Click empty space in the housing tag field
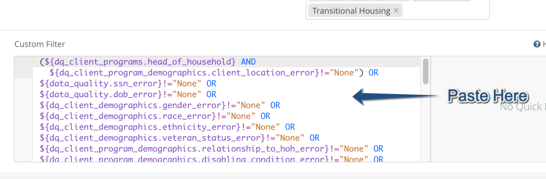This screenshot has height=179, width=546. 445,11
